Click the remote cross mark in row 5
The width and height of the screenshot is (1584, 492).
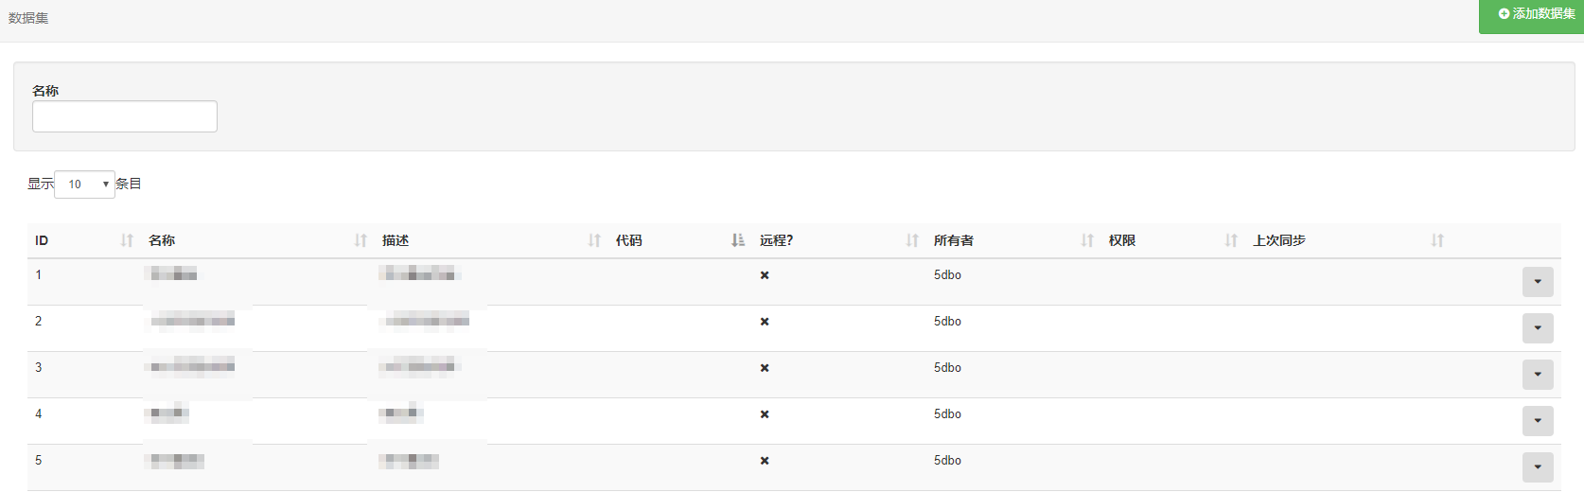(765, 461)
